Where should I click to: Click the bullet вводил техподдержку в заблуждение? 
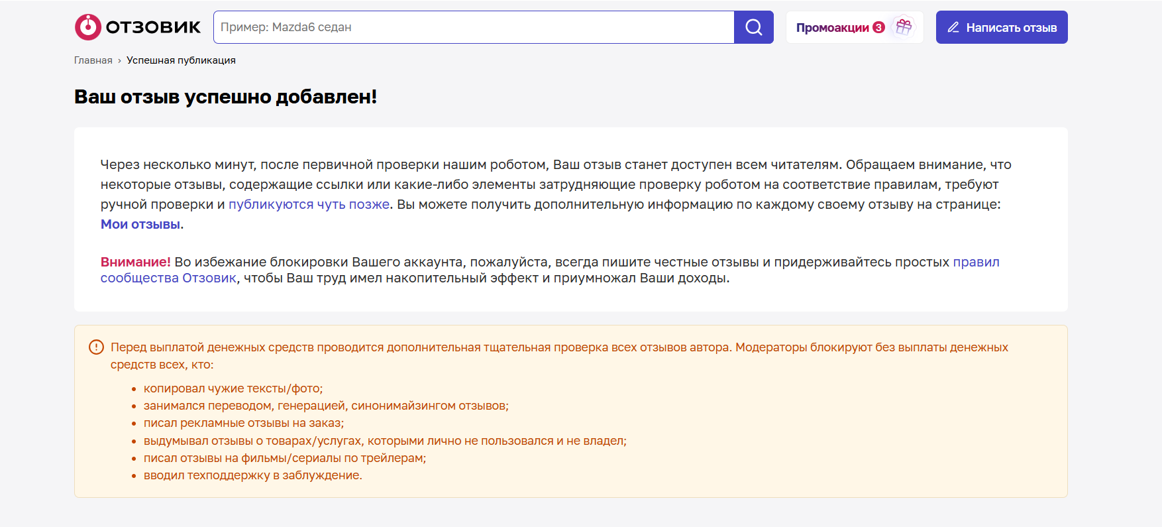252,475
